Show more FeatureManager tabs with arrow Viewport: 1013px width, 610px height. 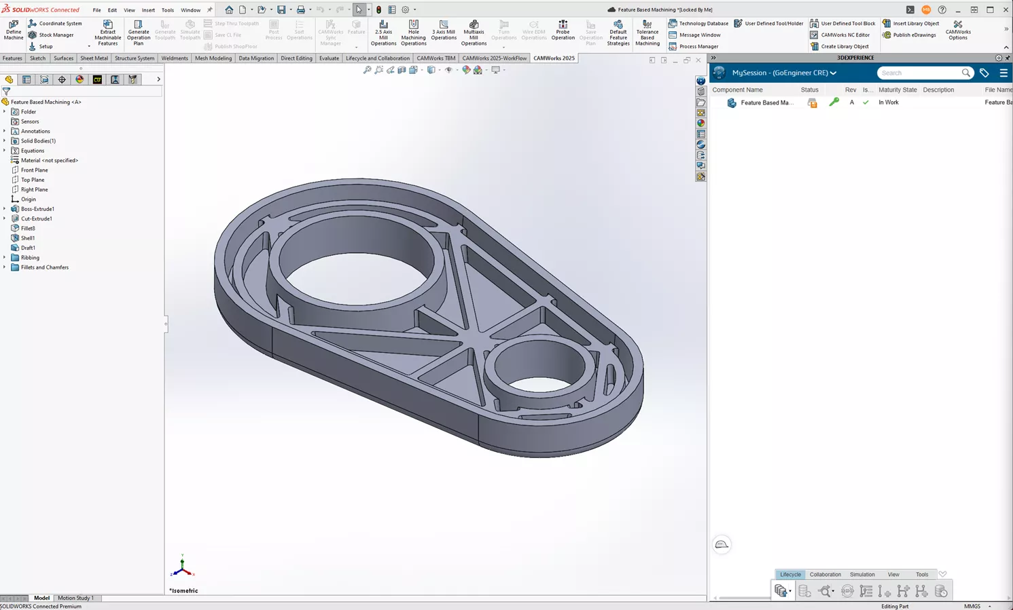[x=158, y=79]
